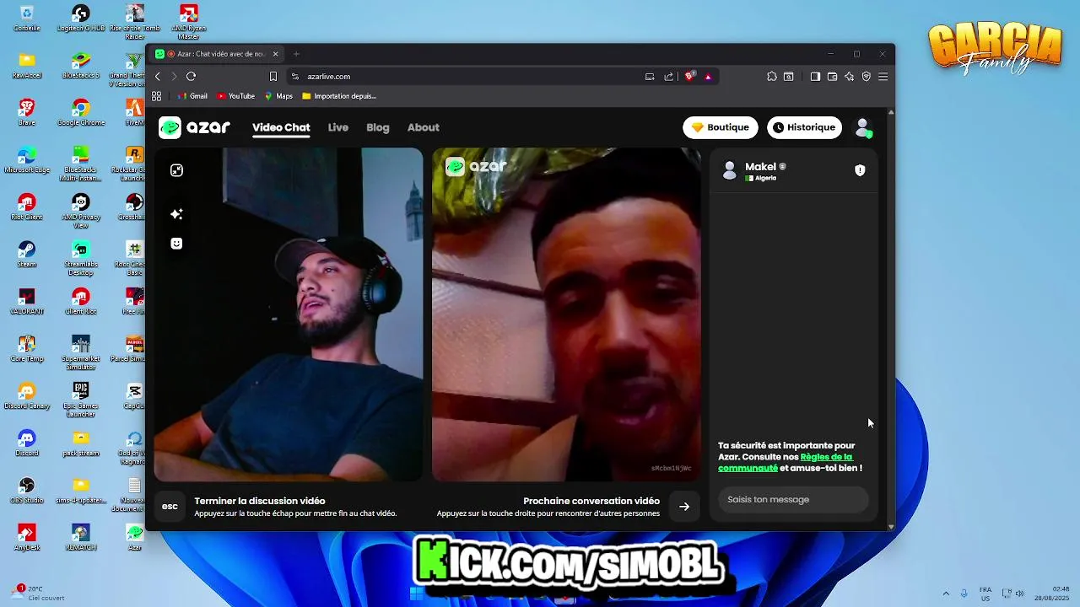This screenshot has height=607, width=1080.
Task: Select the Steam desktop shortcut
Action: tap(27, 255)
